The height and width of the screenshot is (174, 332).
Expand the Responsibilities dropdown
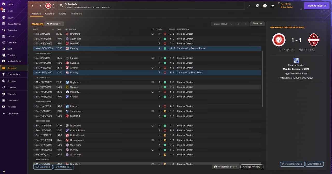coord(226,167)
